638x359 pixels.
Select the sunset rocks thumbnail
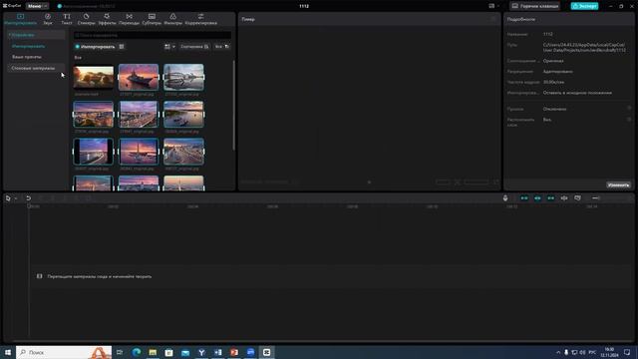click(x=93, y=77)
